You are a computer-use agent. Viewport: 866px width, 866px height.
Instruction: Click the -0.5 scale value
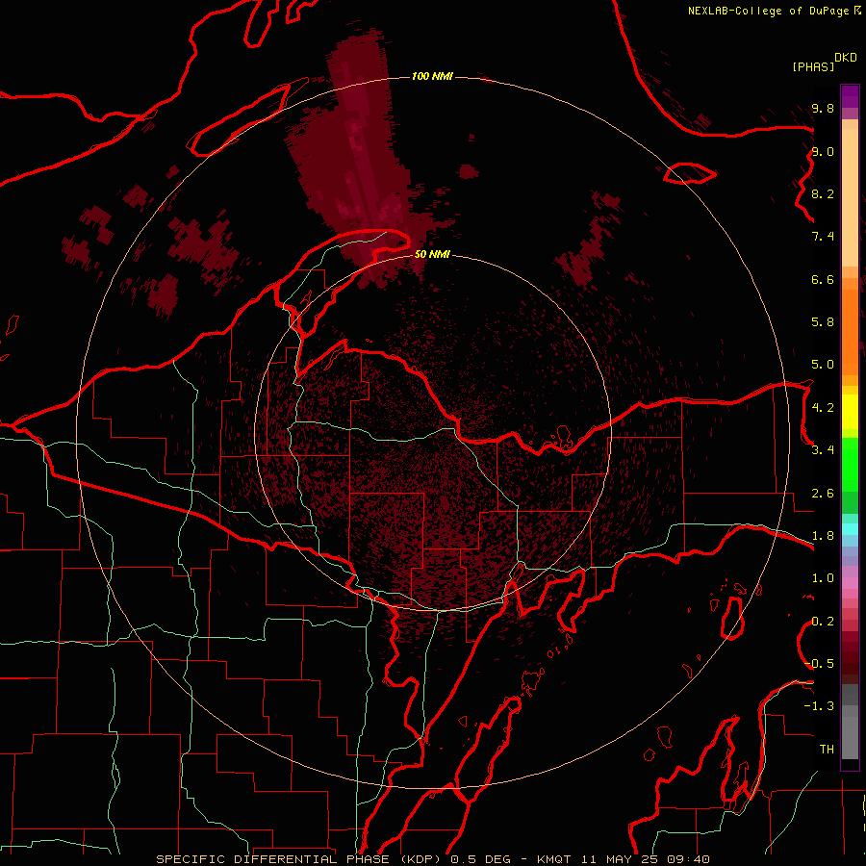820,664
